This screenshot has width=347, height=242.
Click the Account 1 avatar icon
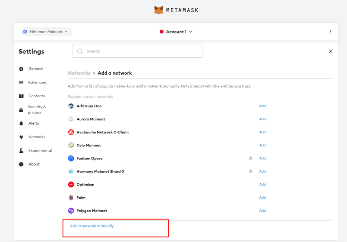tap(161, 32)
